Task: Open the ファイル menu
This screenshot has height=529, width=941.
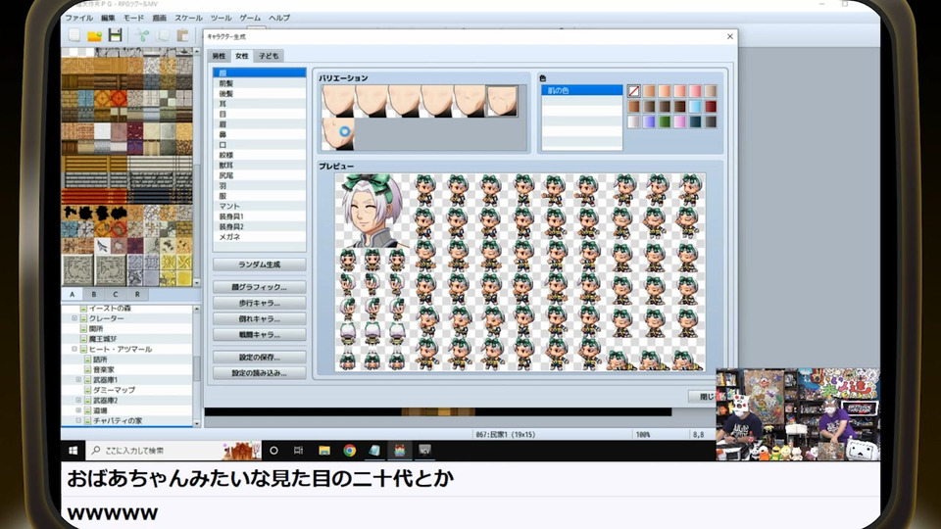Action: click(x=79, y=18)
